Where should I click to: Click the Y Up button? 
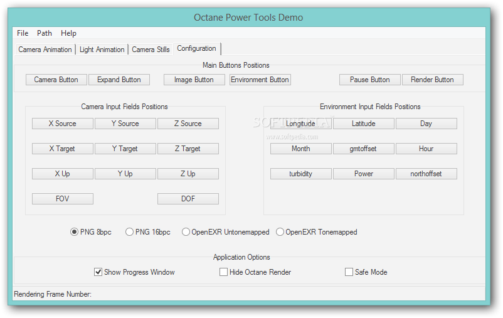tap(125, 174)
